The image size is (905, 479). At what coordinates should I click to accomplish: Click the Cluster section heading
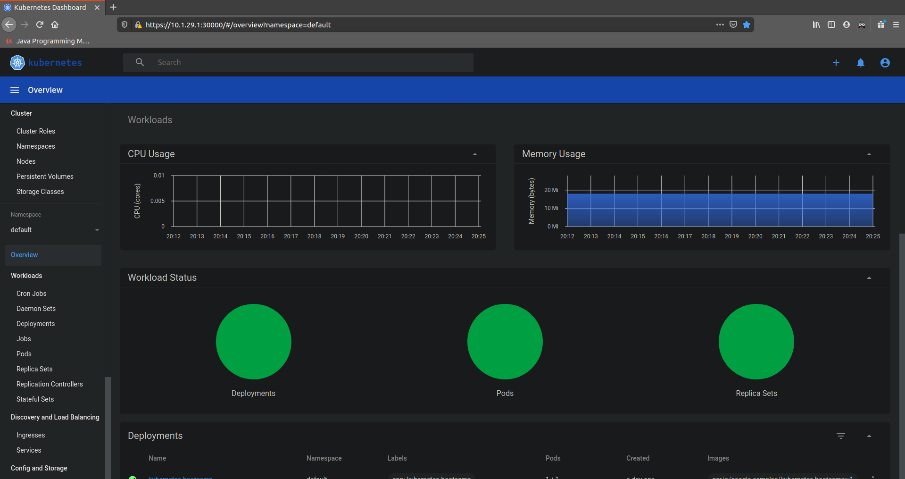click(22, 113)
